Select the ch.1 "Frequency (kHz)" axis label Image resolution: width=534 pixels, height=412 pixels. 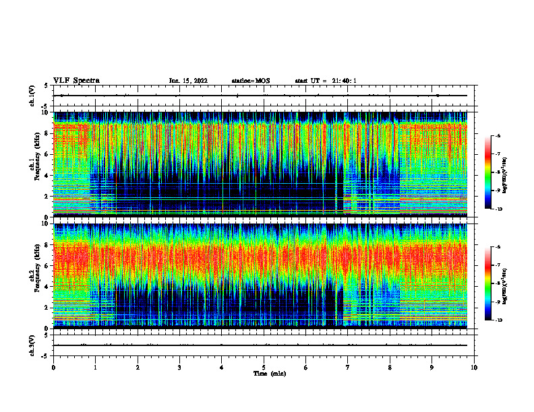(x=36, y=157)
